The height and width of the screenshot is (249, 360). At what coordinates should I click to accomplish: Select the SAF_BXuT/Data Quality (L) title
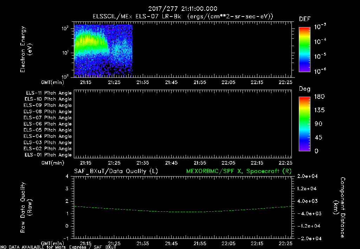[116, 171]
